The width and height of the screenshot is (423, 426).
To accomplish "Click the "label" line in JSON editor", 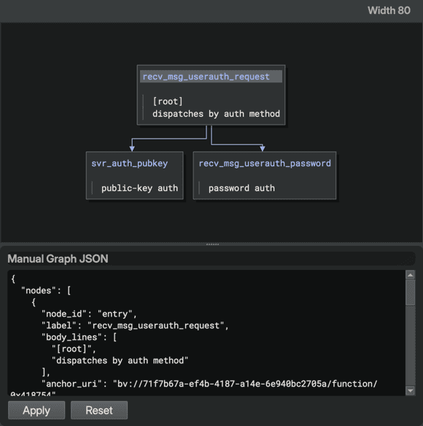I will (x=135, y=325).
